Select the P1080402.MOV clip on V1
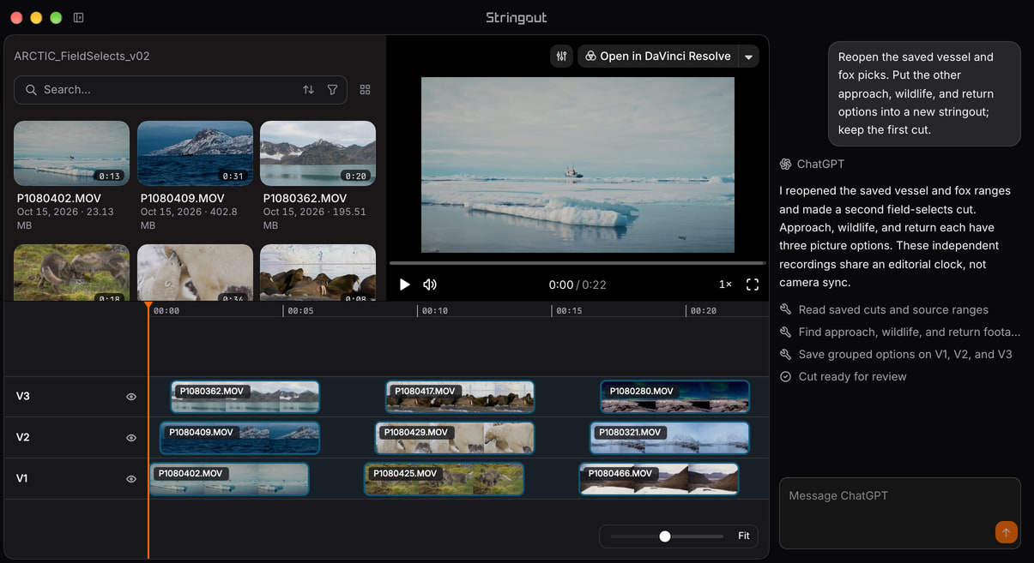This screenshot has width=1034, height=563. tap(229, 479)
